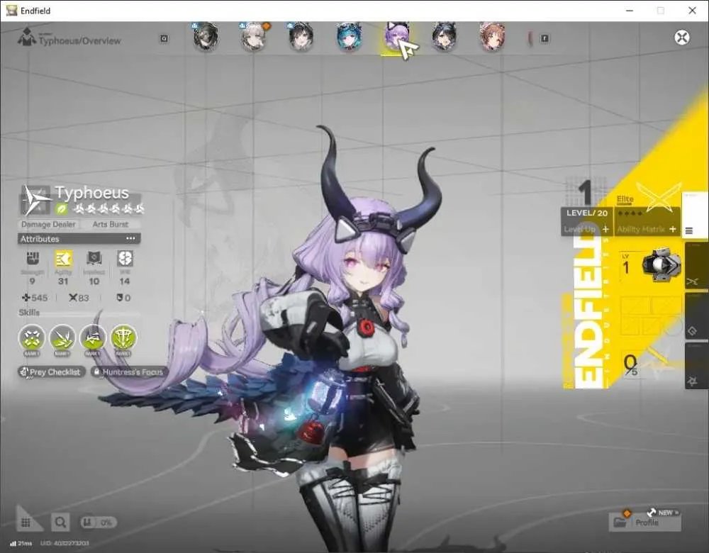This screenshot has width=709, height=553.
Task: Click the Damage Dealer tag
Action: pos(48,224)
